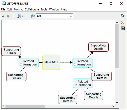Screen dimensions: 127x110
Task: Select the bottom-left Supporting Details node
Action: tap(16, 77)
